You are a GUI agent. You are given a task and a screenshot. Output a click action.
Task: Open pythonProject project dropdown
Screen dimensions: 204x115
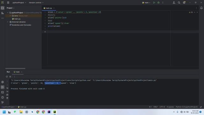tap(19, 3)
